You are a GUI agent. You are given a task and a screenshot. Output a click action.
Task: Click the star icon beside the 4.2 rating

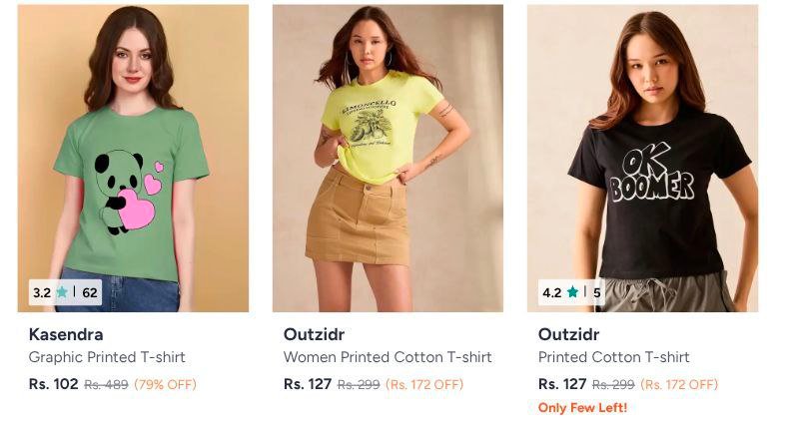[x=572, y=293]
